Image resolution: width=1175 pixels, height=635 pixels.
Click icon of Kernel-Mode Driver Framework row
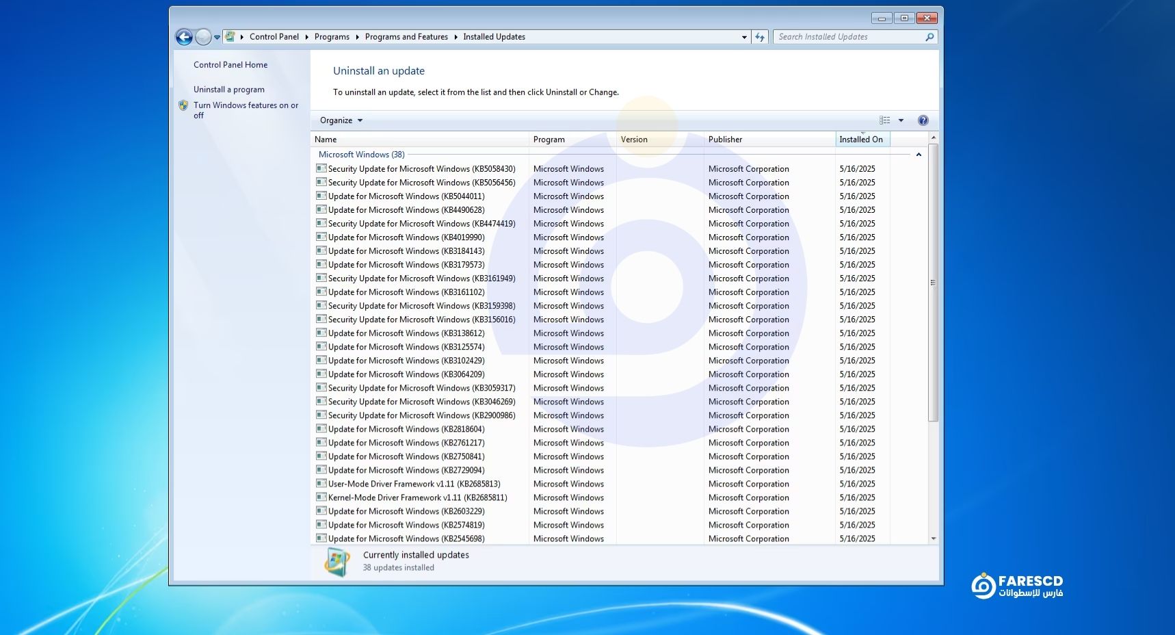pyautogui.click(x=321, y=497)
